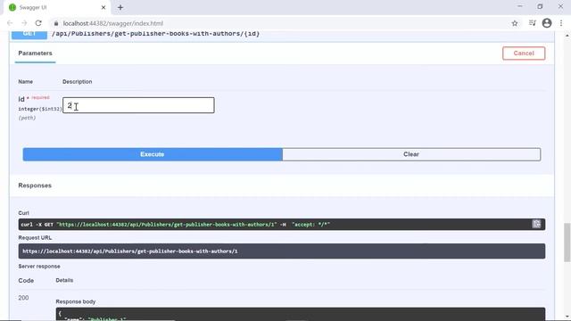571x321 pixels.
Task: Go back in browser history
Action: pyautogui.click(x=10, y=23)
